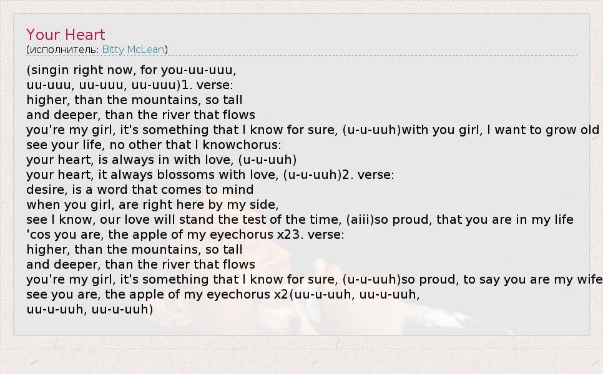Viewport: 603px width, 374px height.
Task: Click the lyric "see your life, no other that I knowchorus:"
Action: tap(154, 145)
